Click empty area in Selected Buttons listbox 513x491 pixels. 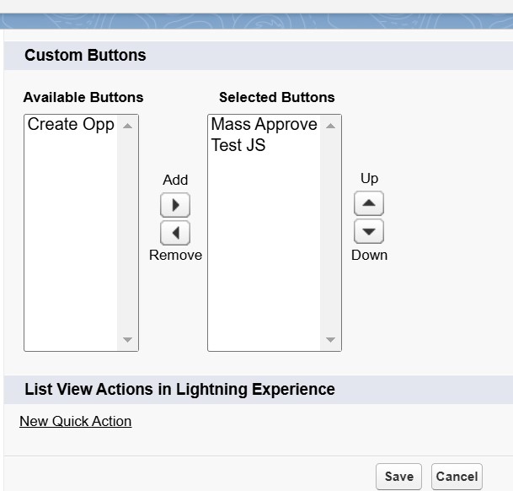264,253
